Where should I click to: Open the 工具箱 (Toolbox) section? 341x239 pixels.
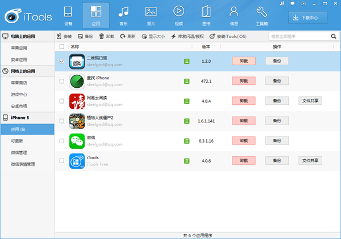(x=261, y=16)
